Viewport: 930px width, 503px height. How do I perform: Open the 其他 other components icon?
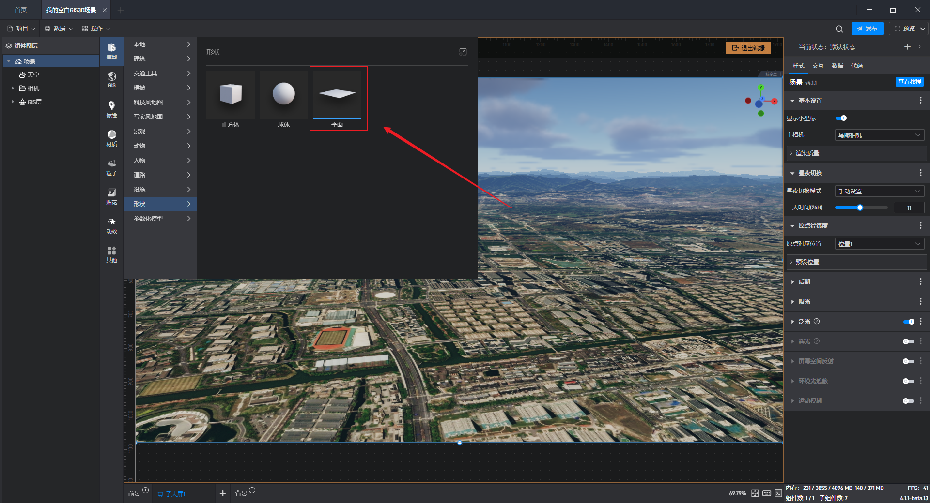click(x=111, y=254)
